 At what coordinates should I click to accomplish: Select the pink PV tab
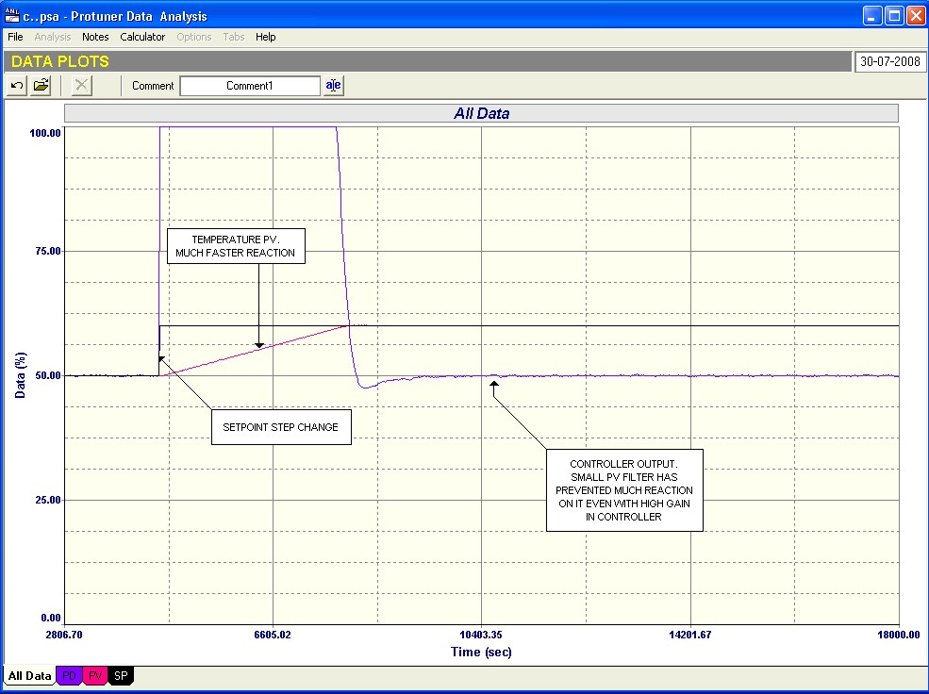(x=96, y=676)
